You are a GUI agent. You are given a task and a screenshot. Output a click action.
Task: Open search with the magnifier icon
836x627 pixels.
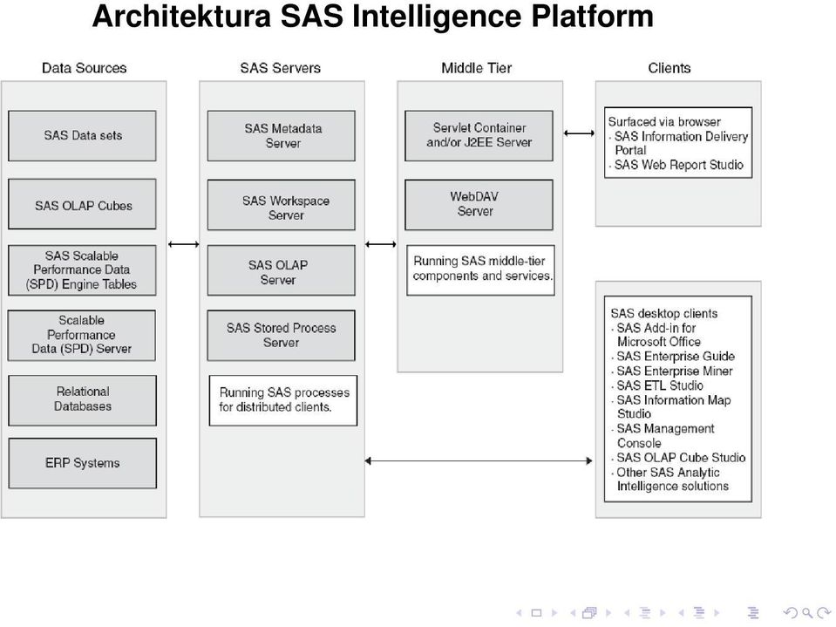coord(807,613)
